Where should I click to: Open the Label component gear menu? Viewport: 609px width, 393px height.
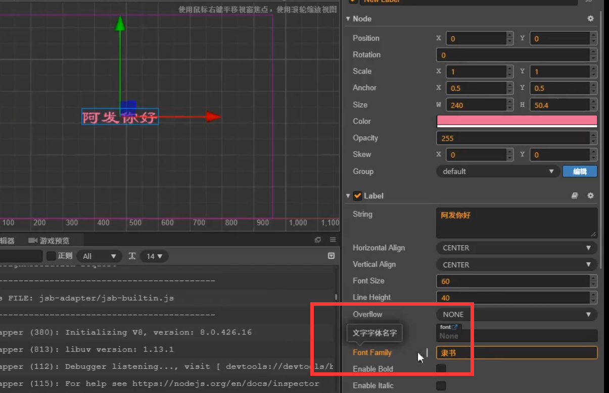coord(590,196)
